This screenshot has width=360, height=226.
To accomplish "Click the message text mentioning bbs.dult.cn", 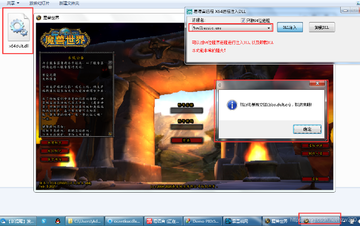I will (276, 105).
